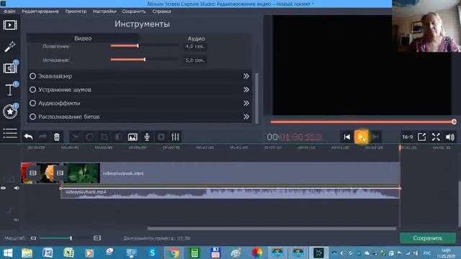Click first transition icon on video track
This screenshot has height=259, width=461.
point(33,173)
